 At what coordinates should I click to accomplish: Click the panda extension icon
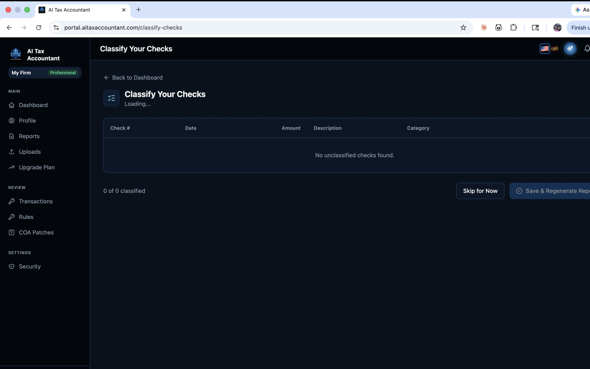pyautogui.click(x=499, y=27)
